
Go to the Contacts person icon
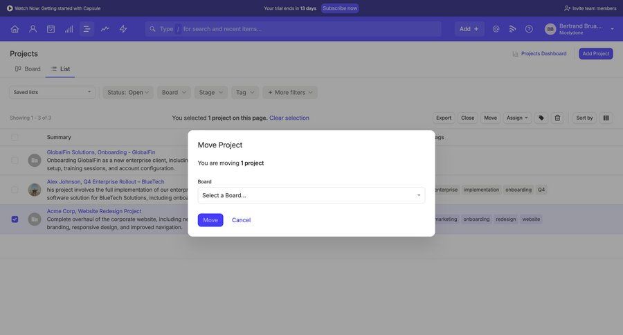coord(33,29)
